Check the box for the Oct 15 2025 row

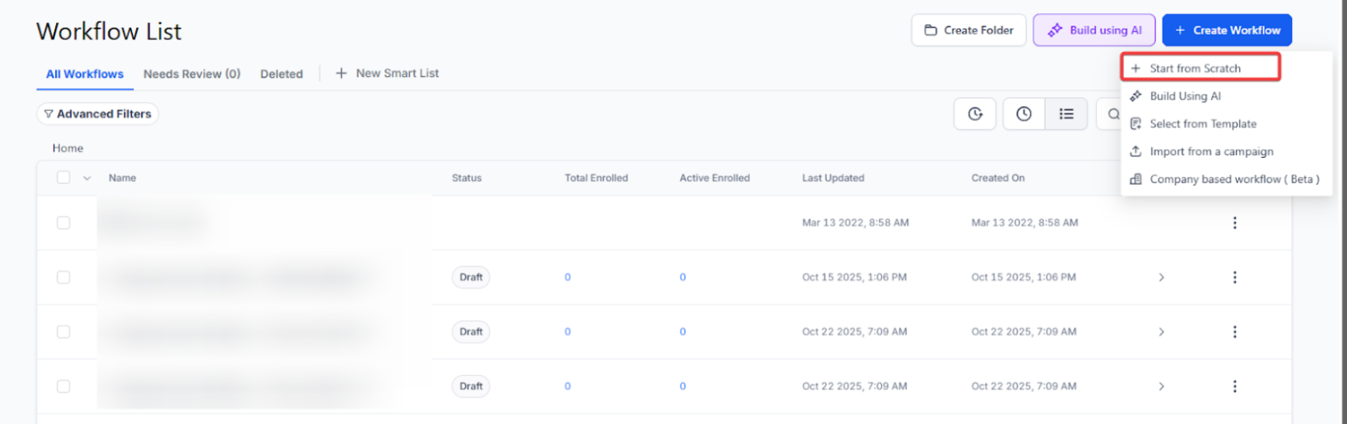click(64, 277)
